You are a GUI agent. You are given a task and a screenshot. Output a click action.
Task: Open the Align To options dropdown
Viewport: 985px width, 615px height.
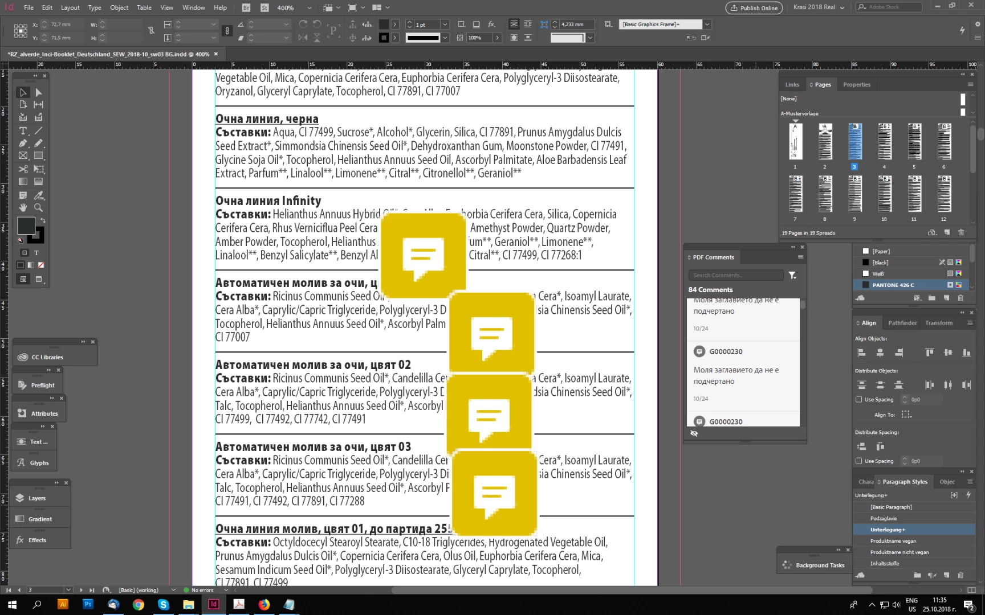[x=906, y=415]
